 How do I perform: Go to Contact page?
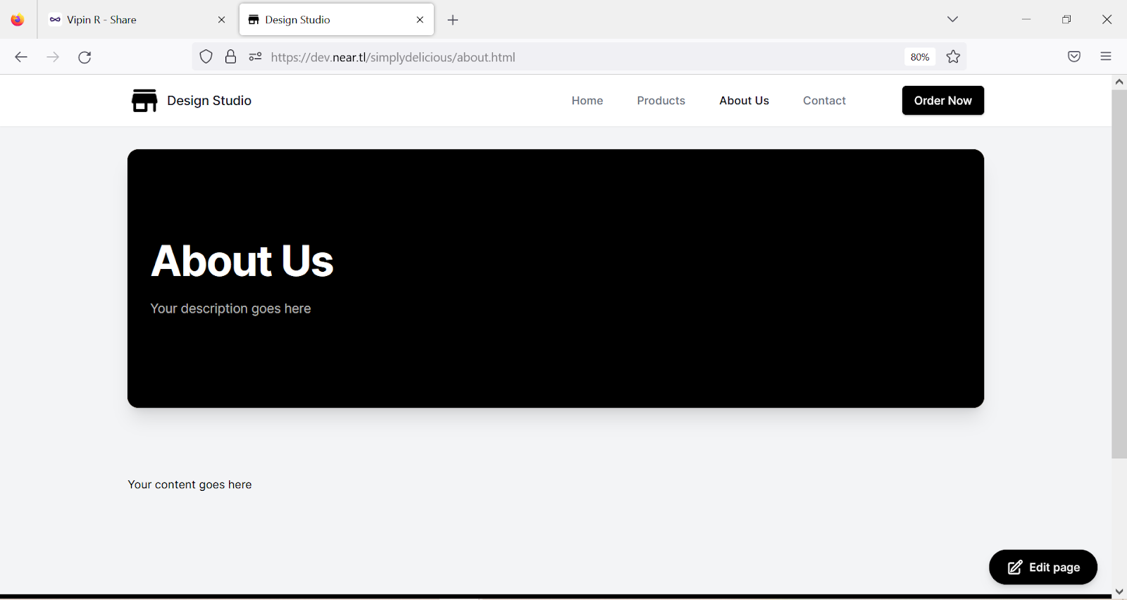click(824, 101)
